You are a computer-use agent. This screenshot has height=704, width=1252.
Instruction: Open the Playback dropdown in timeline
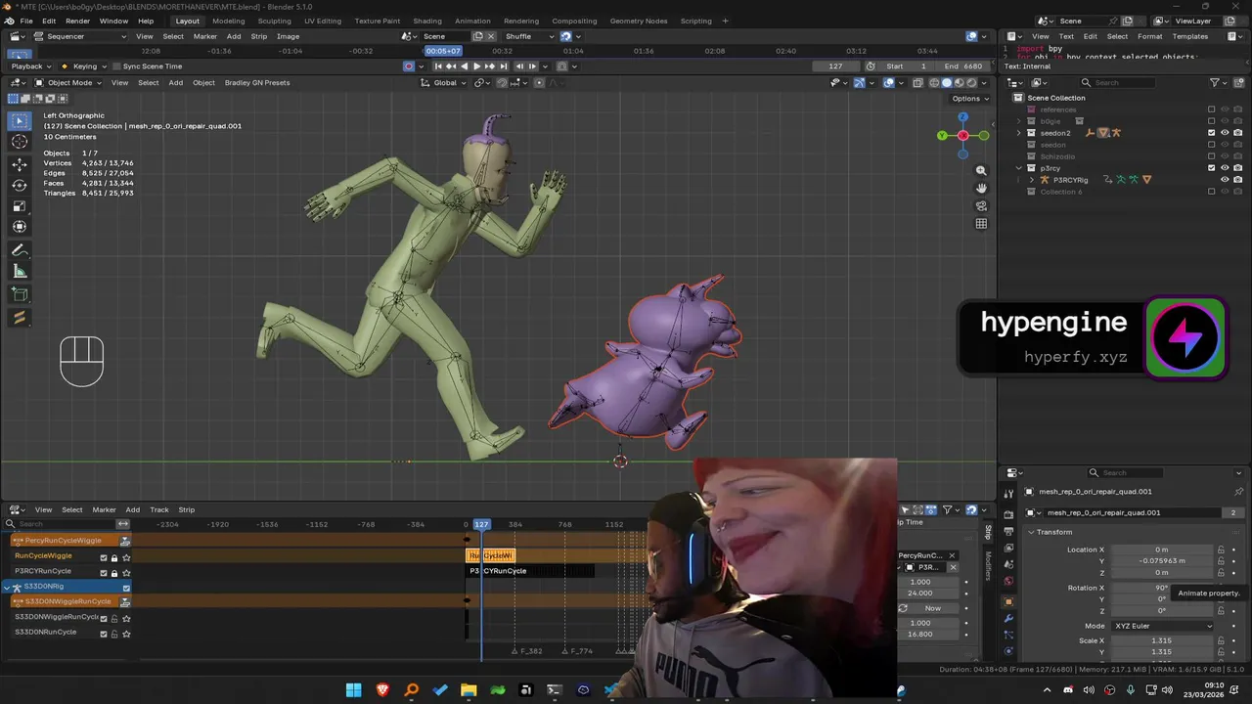31,66
